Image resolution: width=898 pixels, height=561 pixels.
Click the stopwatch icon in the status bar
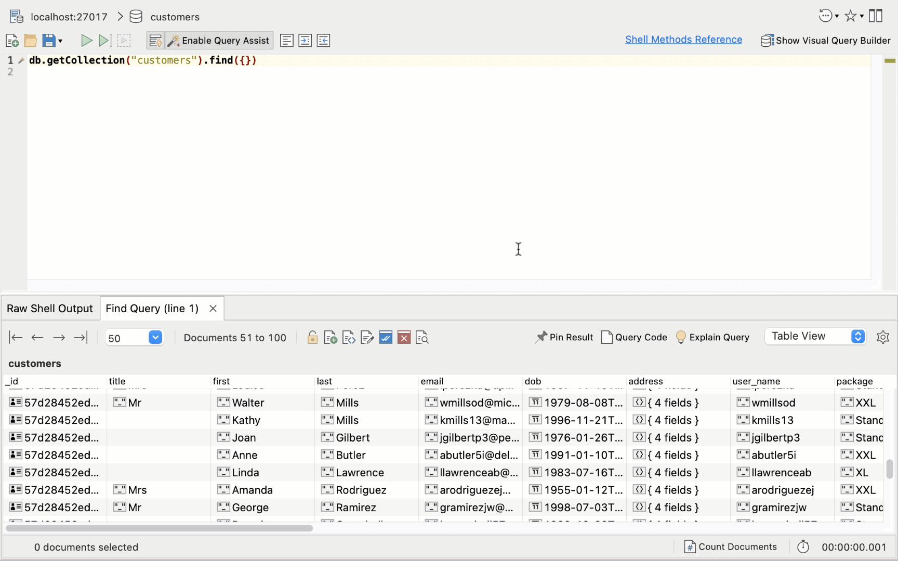(x=803, y=546)
